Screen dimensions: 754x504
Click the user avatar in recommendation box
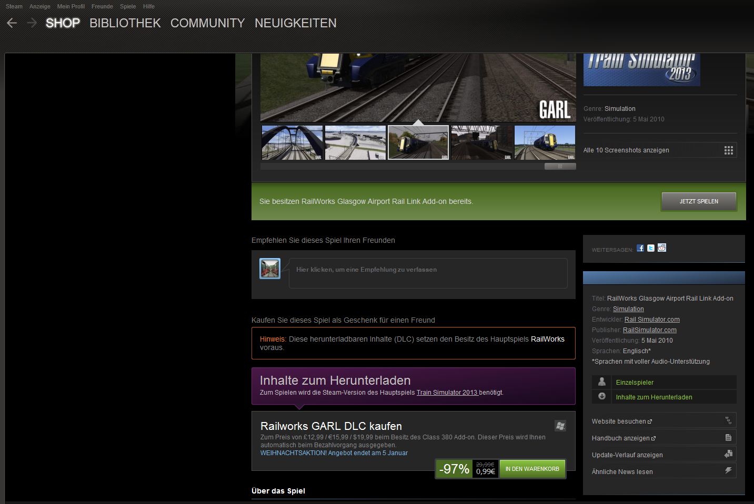270,269
